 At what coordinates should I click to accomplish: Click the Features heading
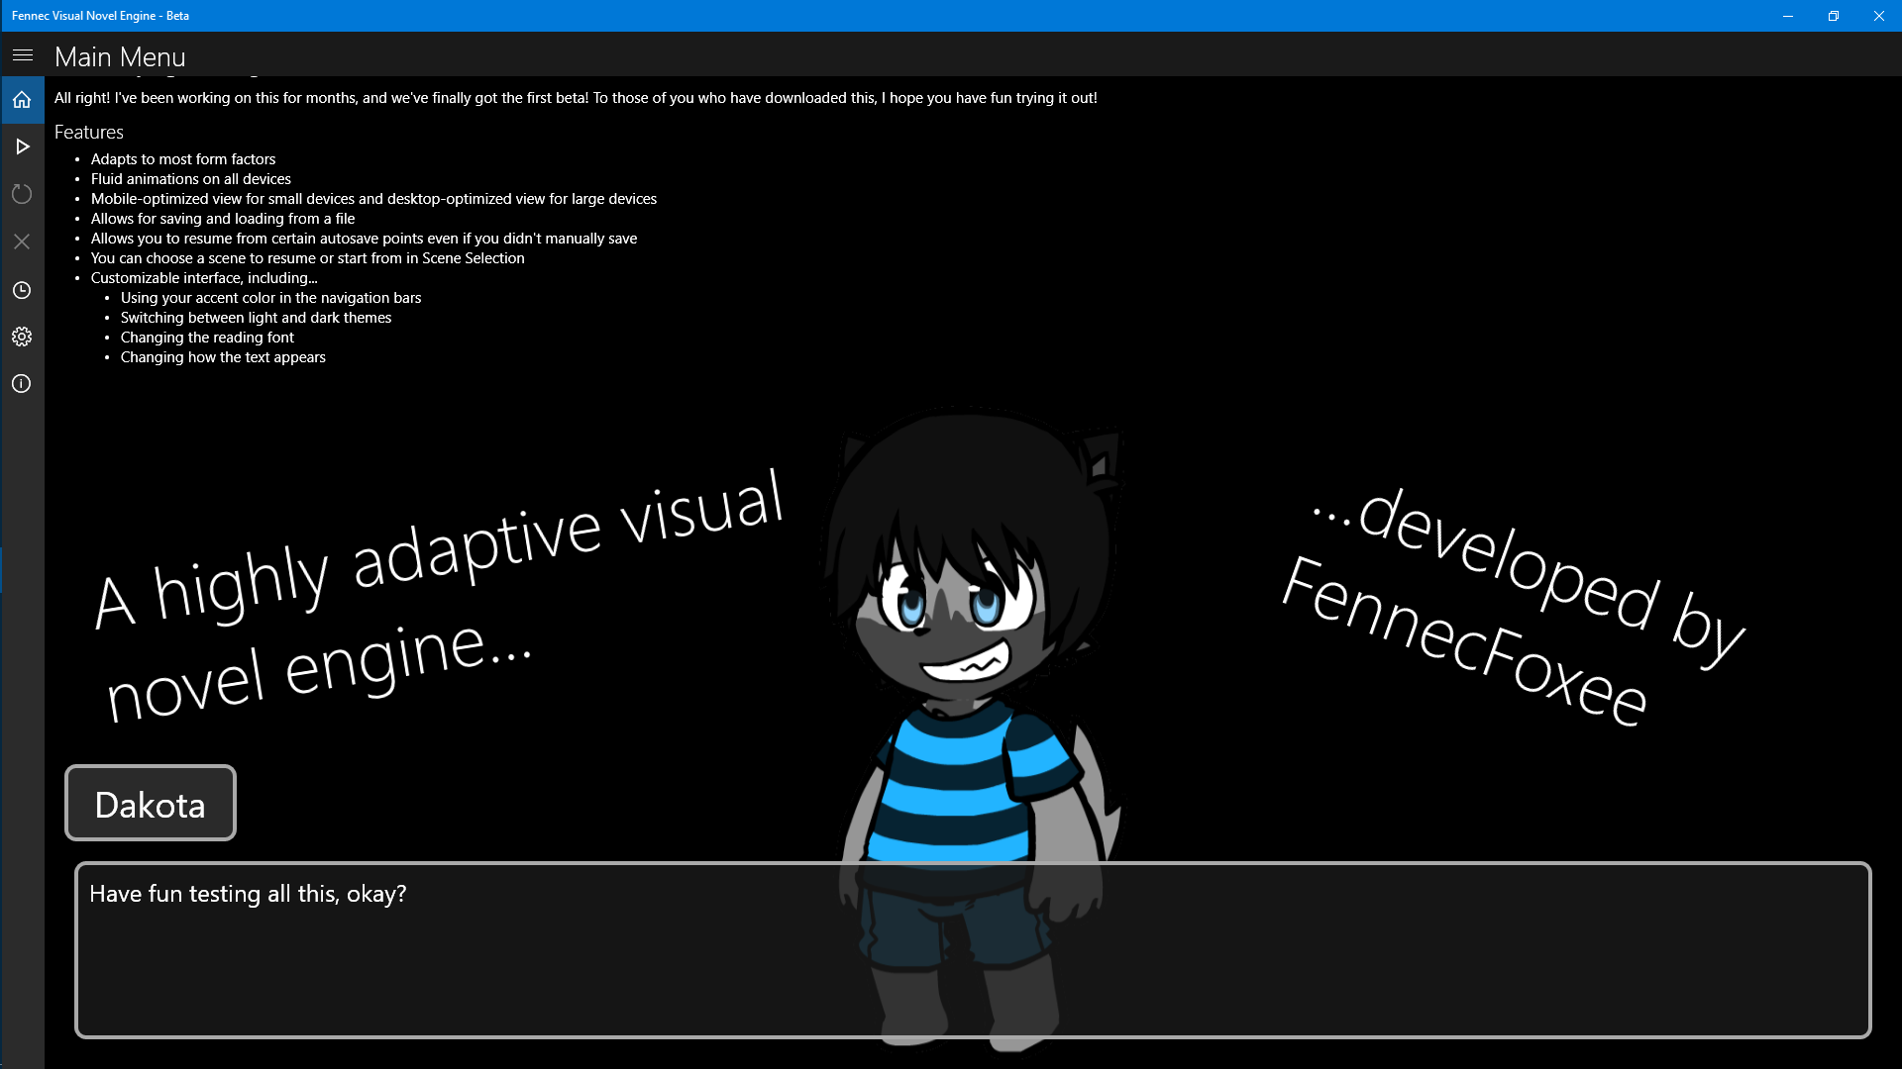(x=89, y=133)
